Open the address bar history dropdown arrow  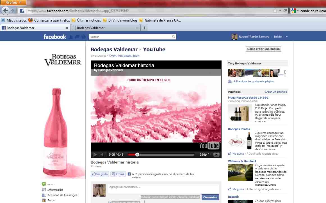[280, 11]
